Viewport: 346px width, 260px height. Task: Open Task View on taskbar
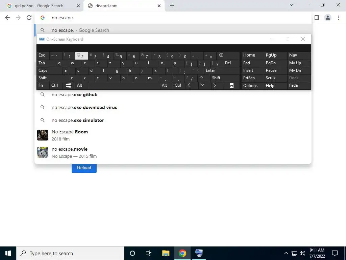click(x=149, y=253)
